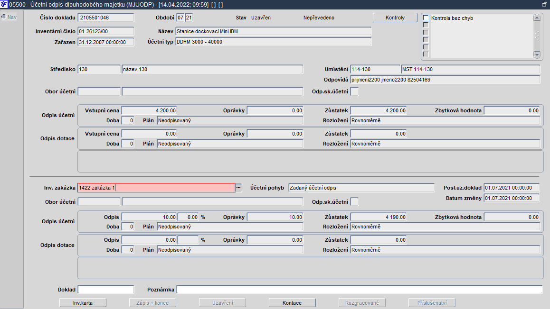The height and width of the screenshot is (309, 550).
Task: Focus the Umístění code field 114-130
Action: point(375,69)
